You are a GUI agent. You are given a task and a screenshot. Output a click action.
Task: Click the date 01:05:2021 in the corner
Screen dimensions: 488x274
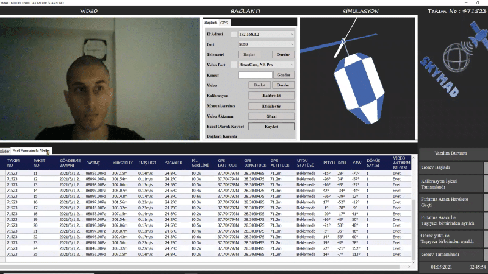[x=441, y=267]
